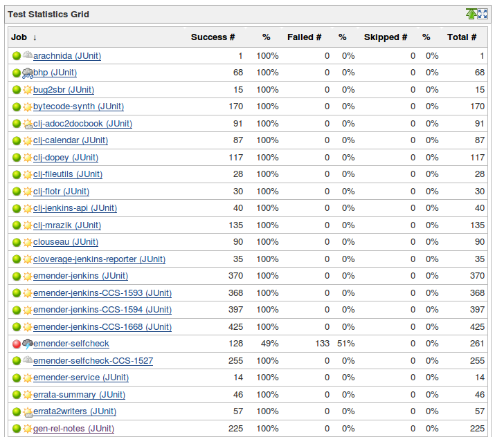
Task: Open the emender-selfcheck job link
Action: (x=71, y=344)
